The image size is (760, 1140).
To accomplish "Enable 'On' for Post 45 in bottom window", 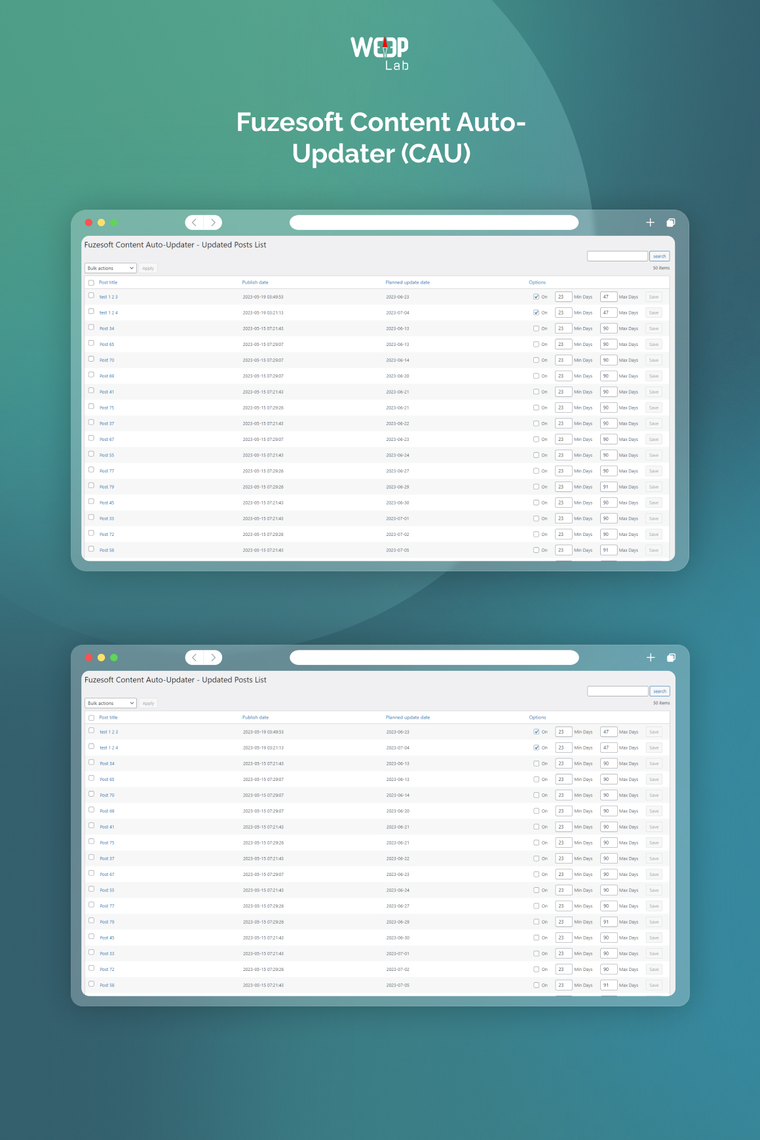I will 536,938.
